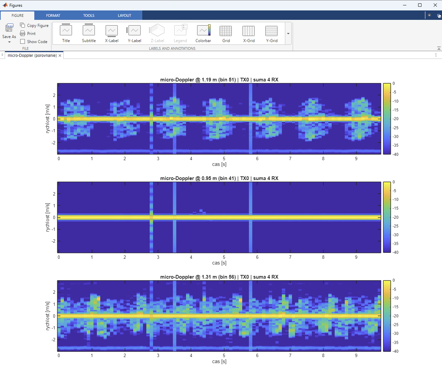Add an X-Label to the axes
This screenshot has width=442, height=386.
click(112, 33)
